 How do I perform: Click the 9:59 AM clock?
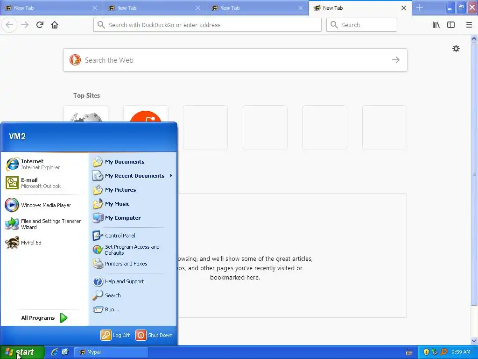(x=461, y=352)
